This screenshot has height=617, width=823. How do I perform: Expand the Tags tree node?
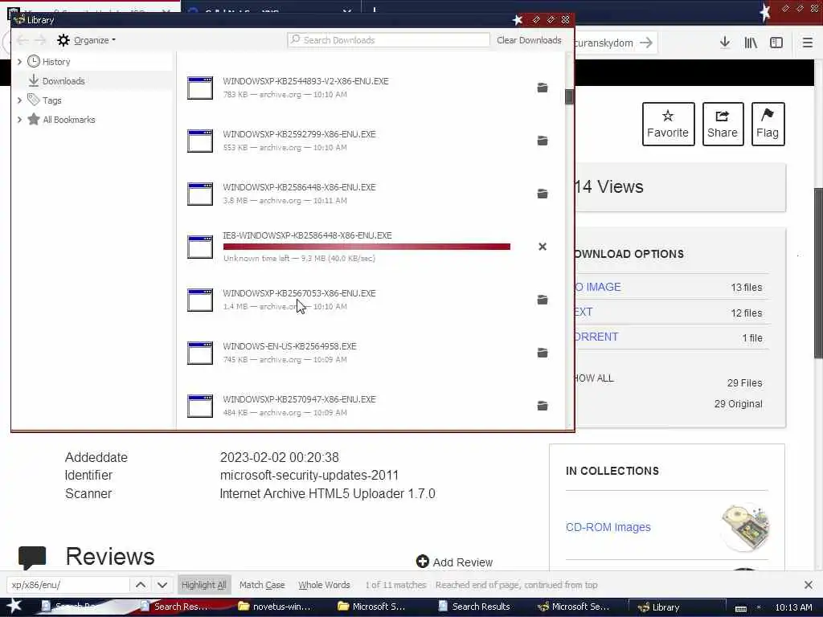pyautogui.click(x=19, y=100)
